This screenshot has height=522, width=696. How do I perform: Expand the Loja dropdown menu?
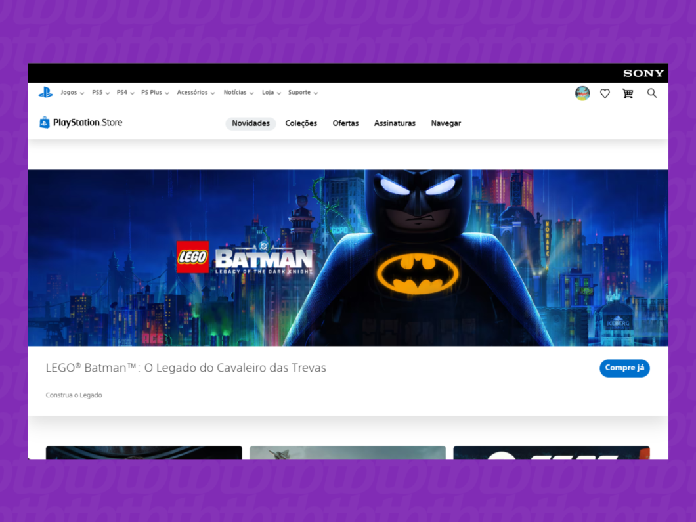pyautogui.click(x=271, y=93)
